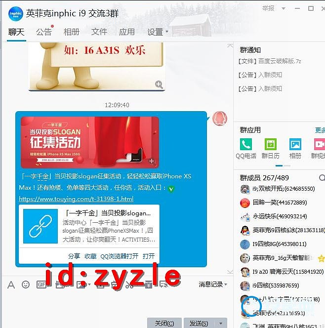325x328 pixels.
Task: Click 更多 in 群应用 section
Action: [x=320, y=130]
